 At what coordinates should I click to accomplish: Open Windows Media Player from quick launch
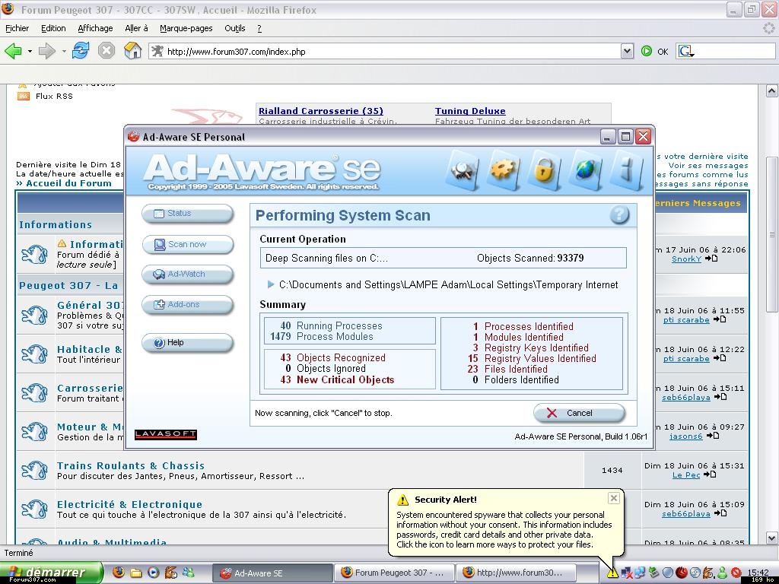(153, 572)
